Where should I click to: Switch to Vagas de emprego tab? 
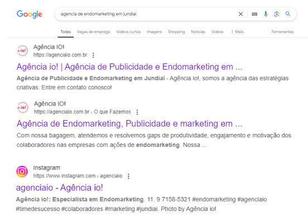94,32
